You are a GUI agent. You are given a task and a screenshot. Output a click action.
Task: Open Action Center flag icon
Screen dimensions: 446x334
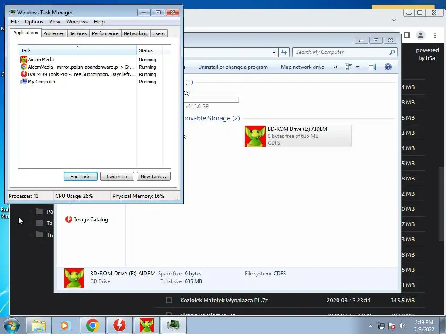point(392,326)
